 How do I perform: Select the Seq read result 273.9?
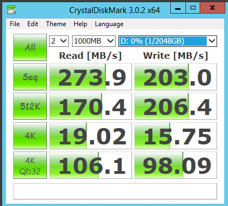pyautogui.click(x=91, y=77)
